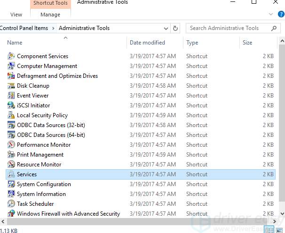Sort files by Date modified column

pos(147,43)
